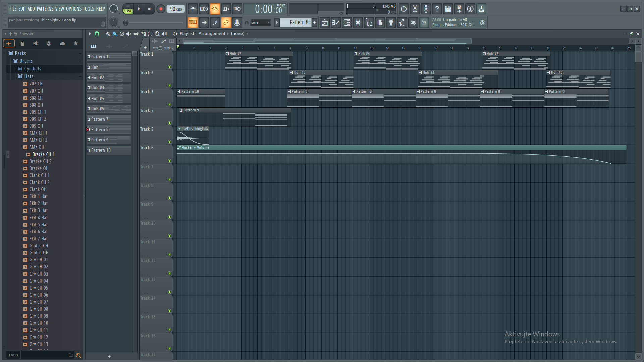Select the Mute tool in playlist toolbar

click(x=129, y=34)
